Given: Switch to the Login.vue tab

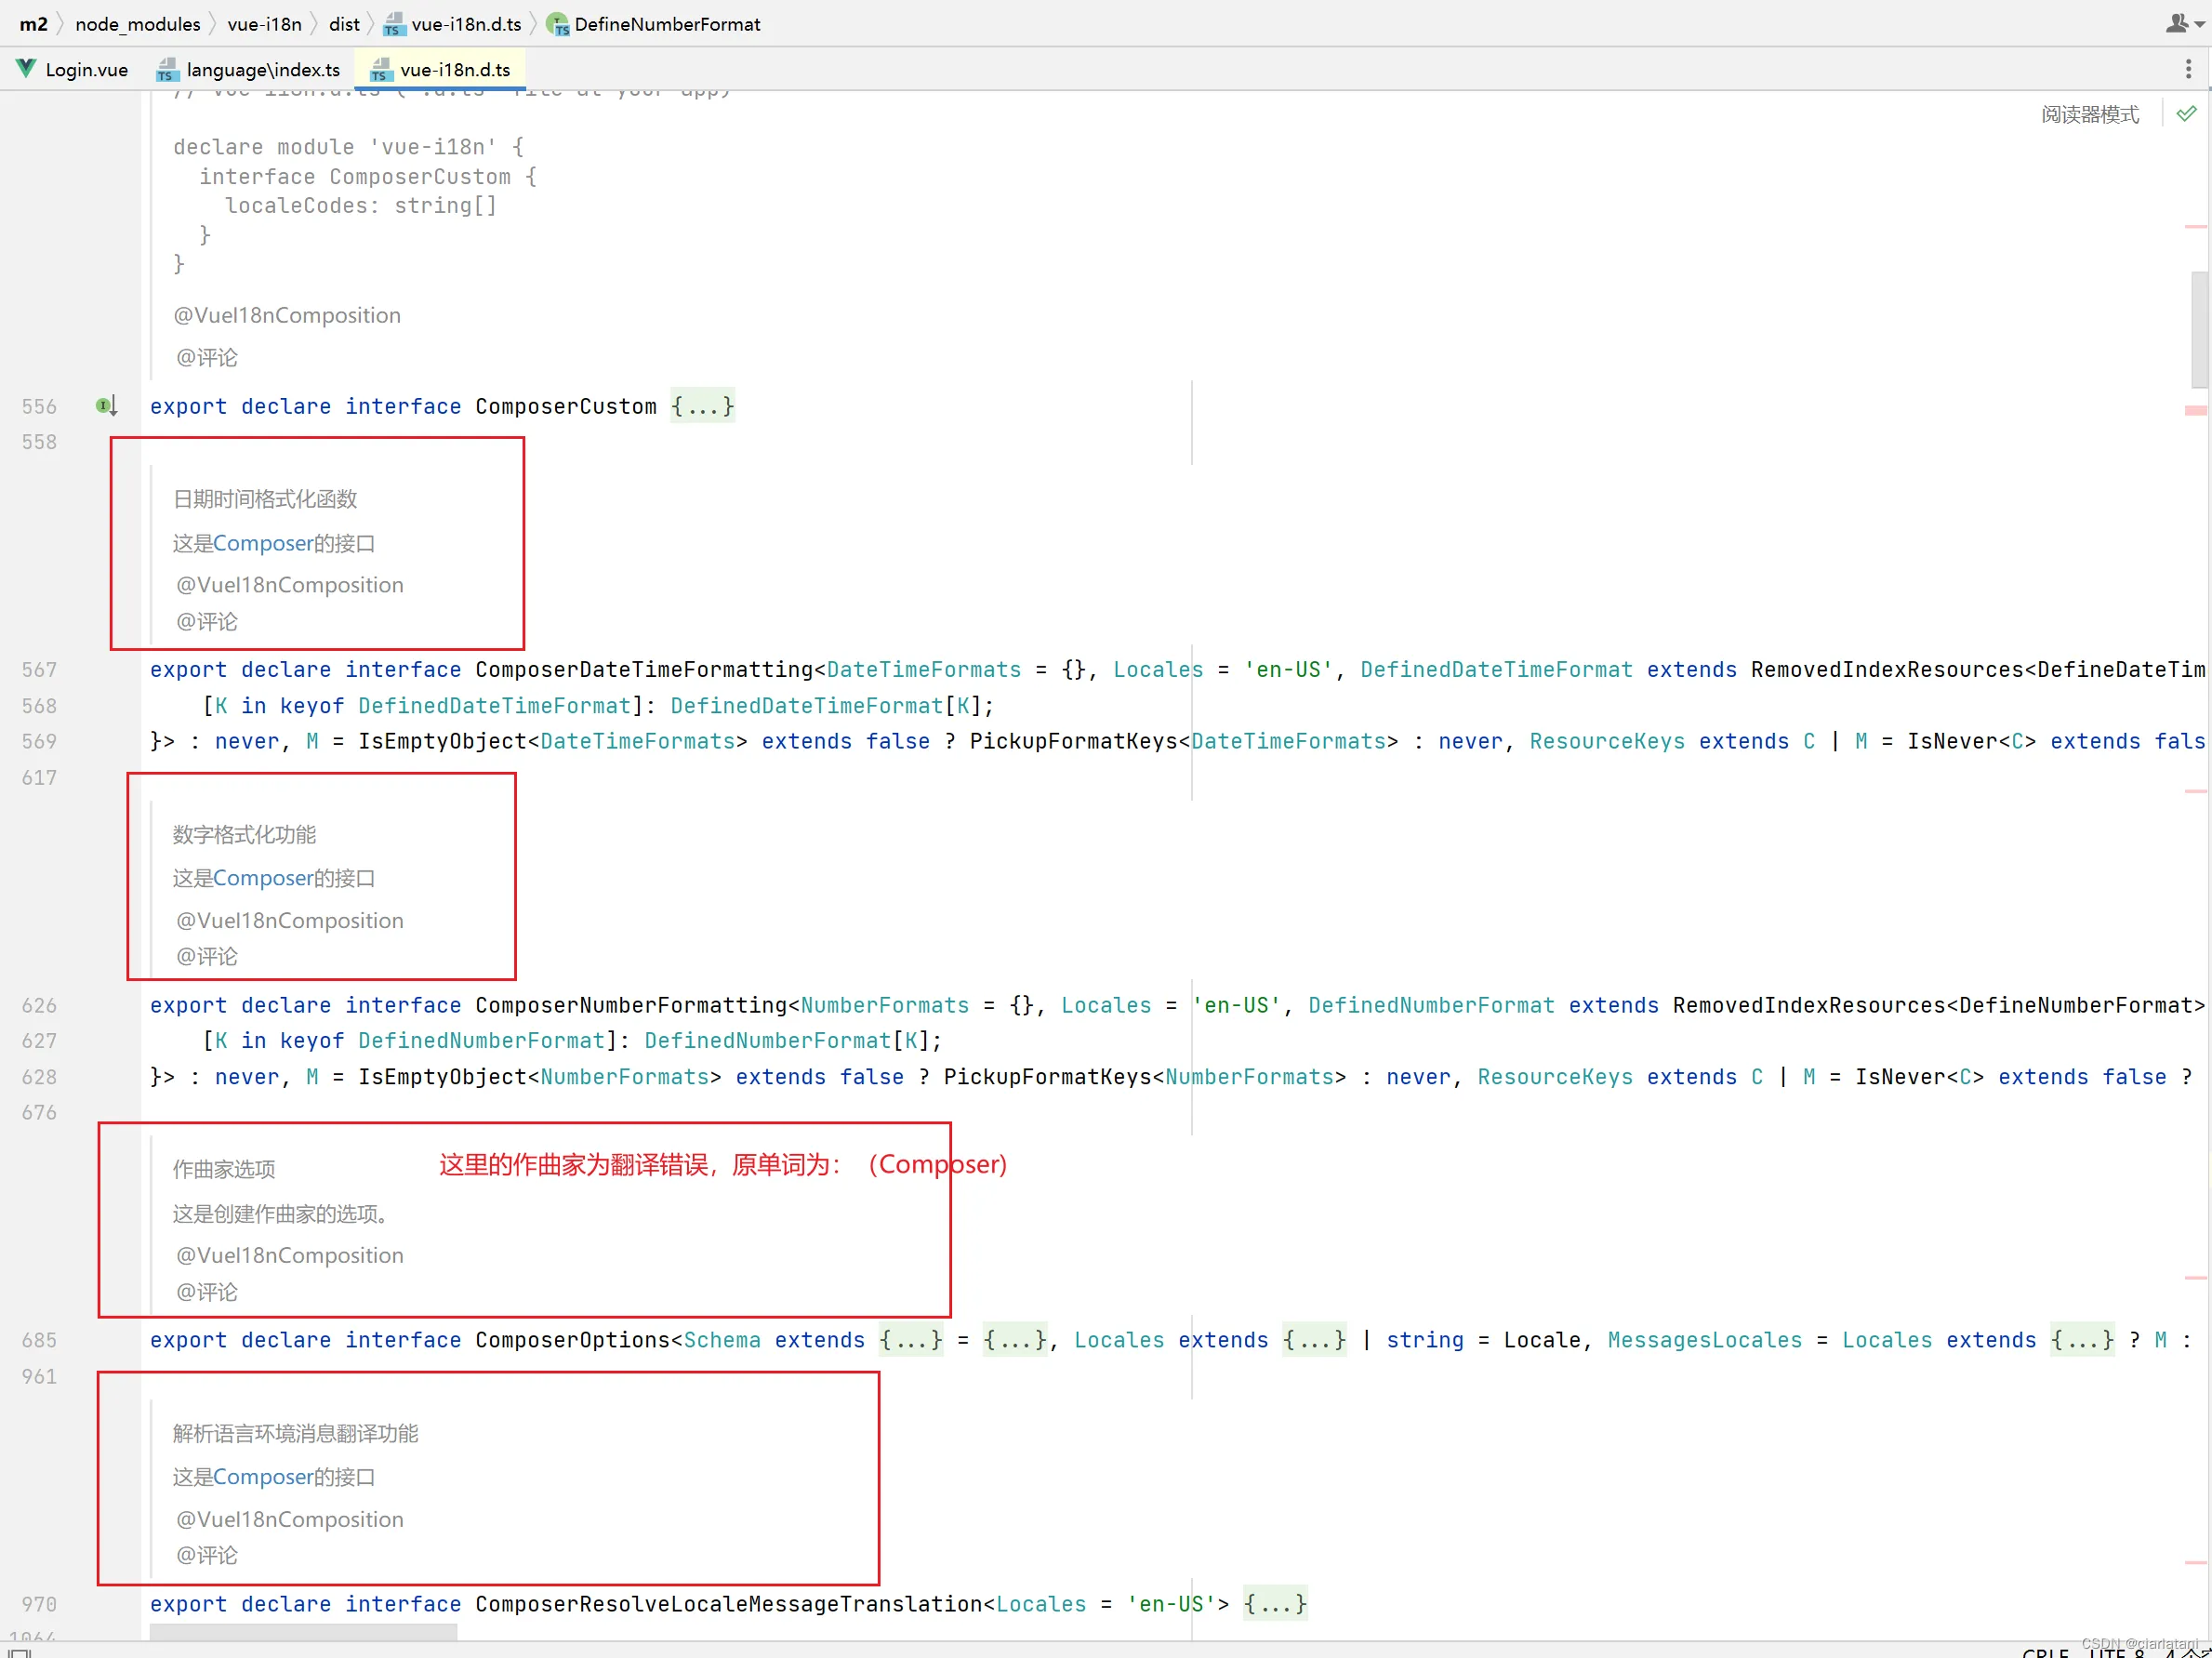Looking at the screenshot, I should [x=86, y=69].
